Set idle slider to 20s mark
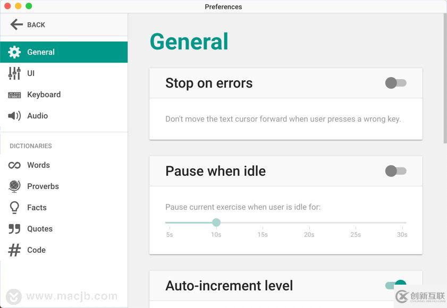 [x=309, y=223]
